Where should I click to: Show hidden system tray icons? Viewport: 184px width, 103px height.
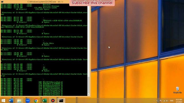click(x=154, y=101)
